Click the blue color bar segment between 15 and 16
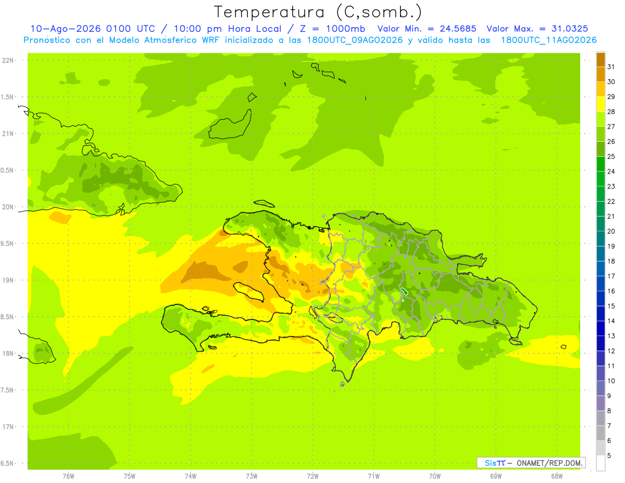Image resolution: width=625 pixels, height=483 pixels. (x=601, y=299)
